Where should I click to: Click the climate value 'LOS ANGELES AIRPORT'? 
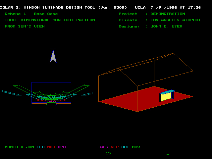coord(176,20)
